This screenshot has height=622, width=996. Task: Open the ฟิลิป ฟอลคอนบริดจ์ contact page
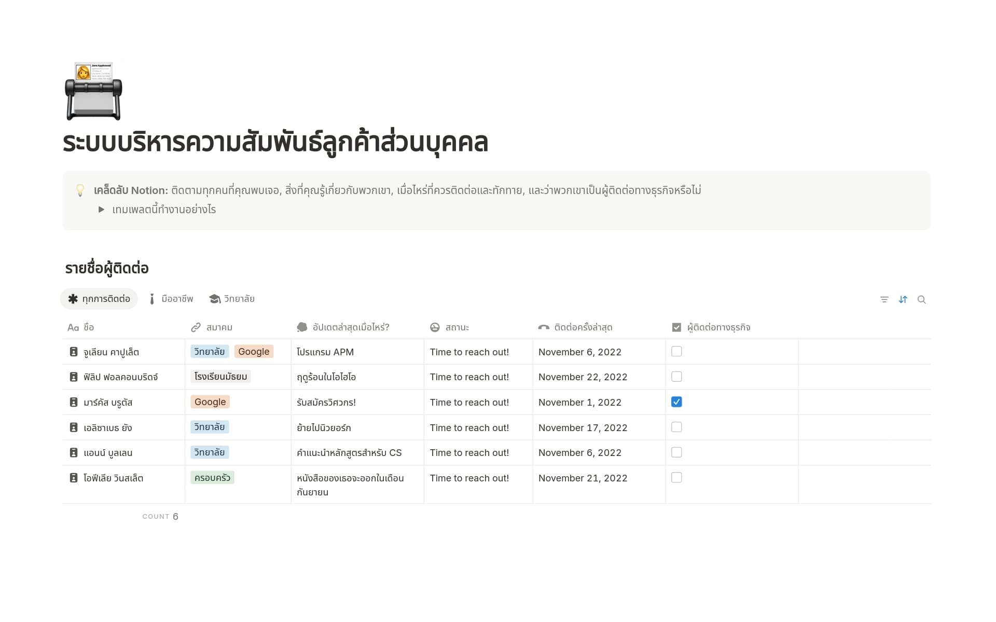click(x=120, y=377)
